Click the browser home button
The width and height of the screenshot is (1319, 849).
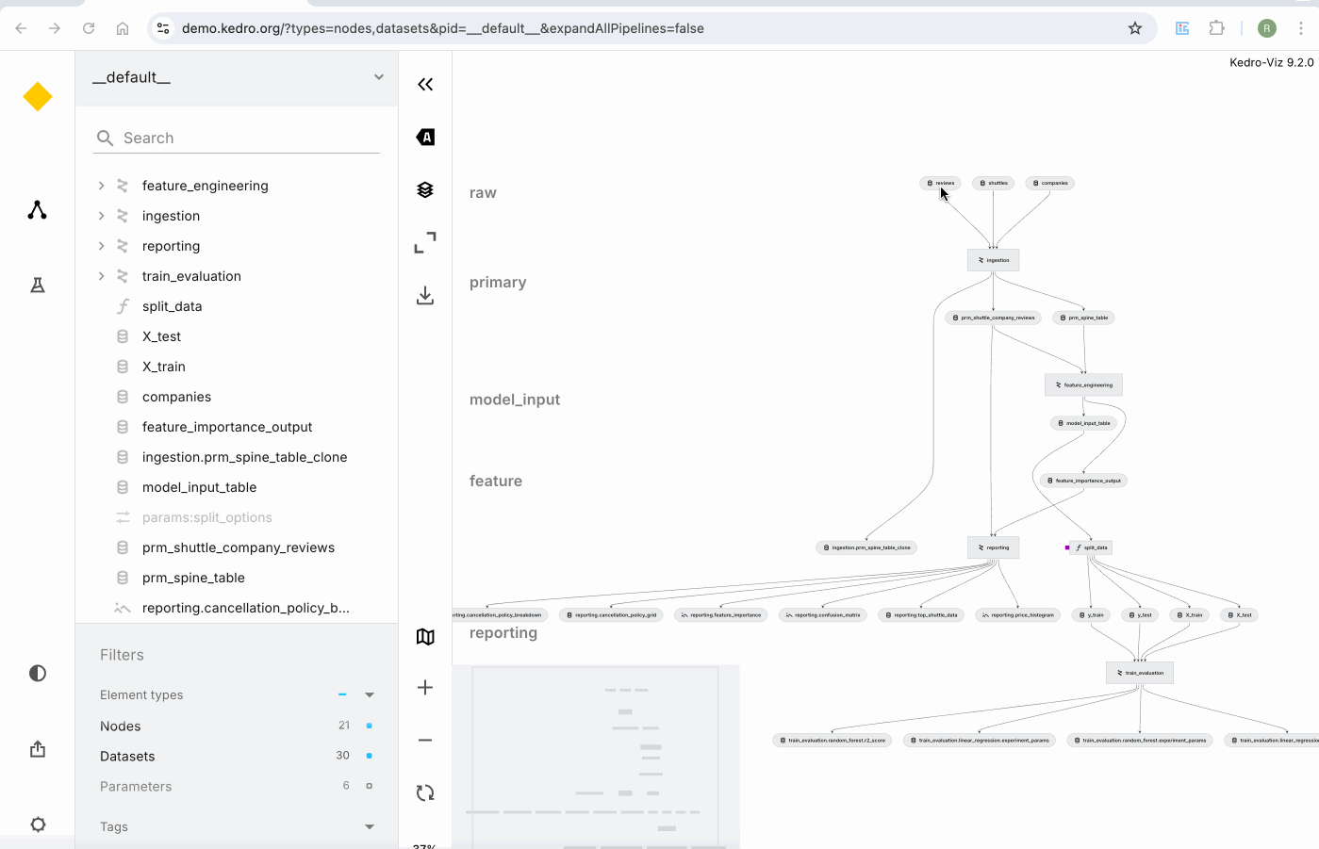123,28
